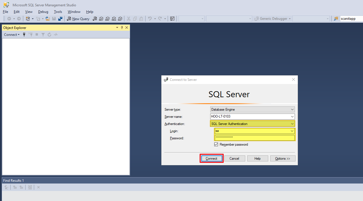Click the XMLA query icon
Screen dimensions: 363x201
(x=114, y=19)
